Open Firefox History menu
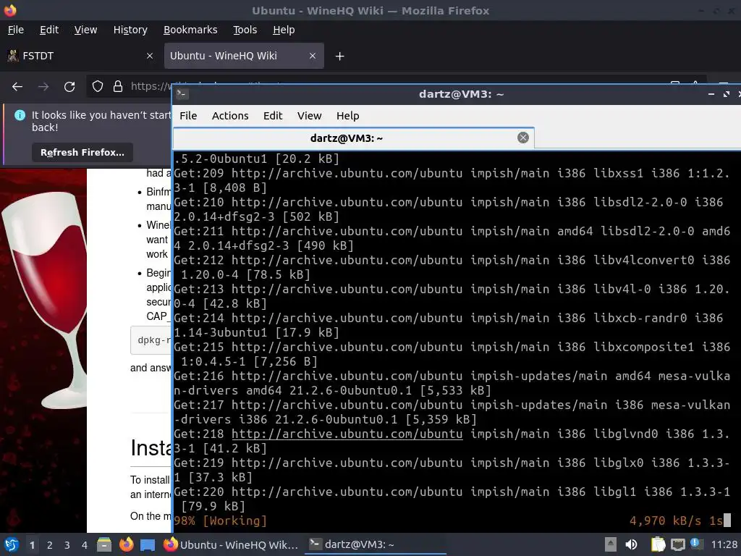This screenshot has width=741, height=556. coord(130,30)
